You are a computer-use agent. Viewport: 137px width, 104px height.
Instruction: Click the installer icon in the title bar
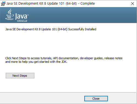click(x=3, y=4)
